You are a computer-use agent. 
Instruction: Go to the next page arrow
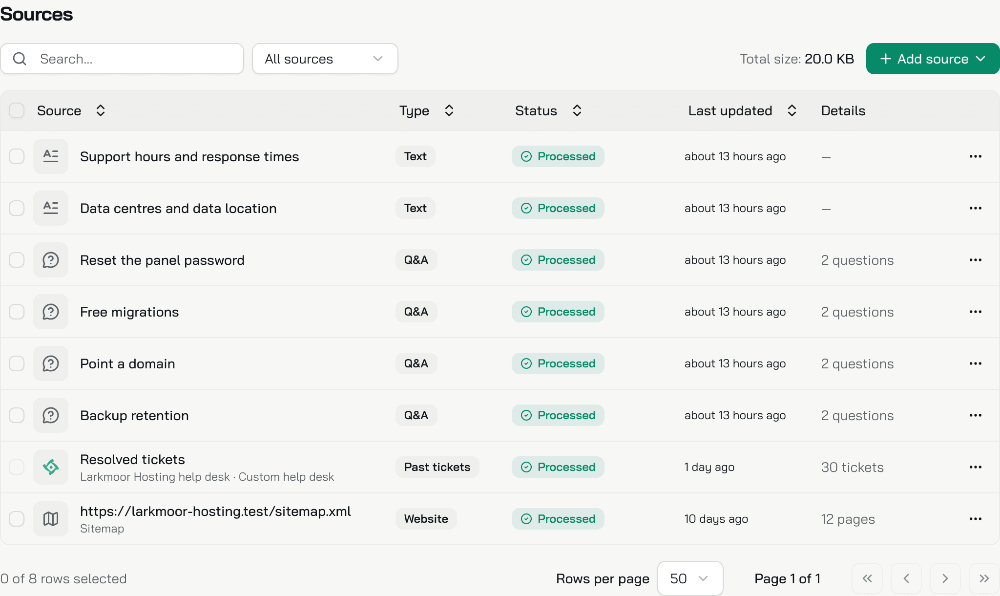[x=945, y=578]
